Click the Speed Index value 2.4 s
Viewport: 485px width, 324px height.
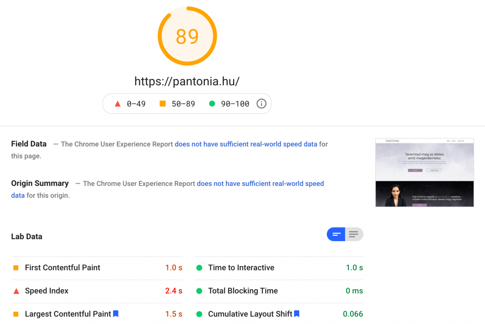click(x=174, y=291)
